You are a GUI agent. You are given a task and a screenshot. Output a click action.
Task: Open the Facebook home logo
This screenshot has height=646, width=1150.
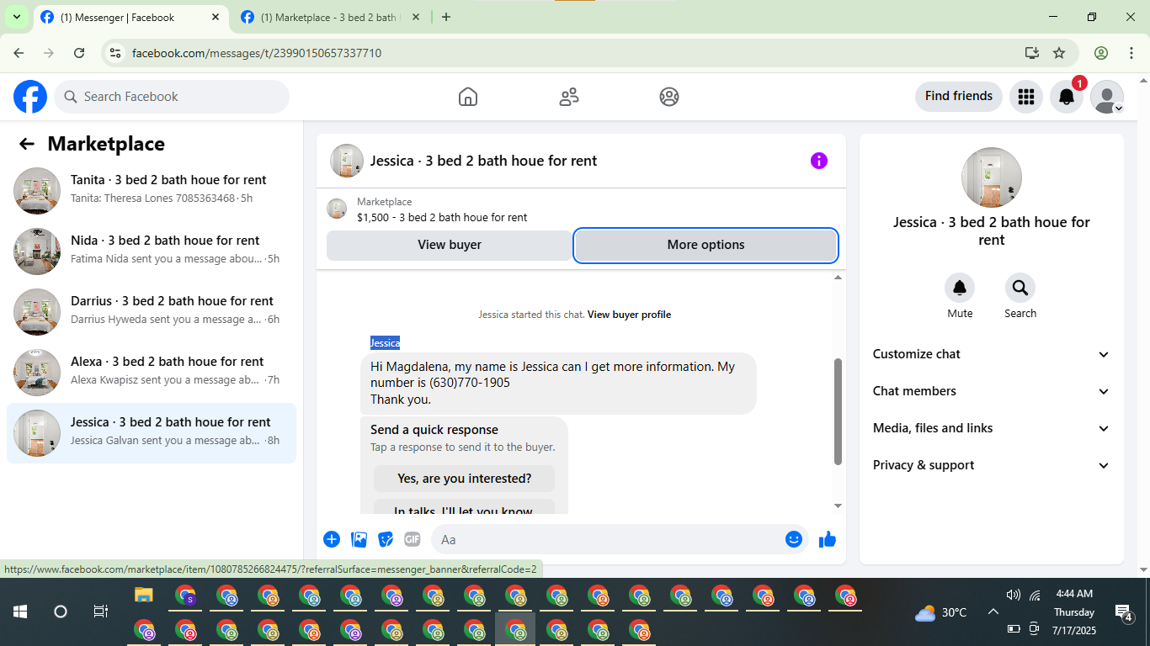(x=30, y=97)
